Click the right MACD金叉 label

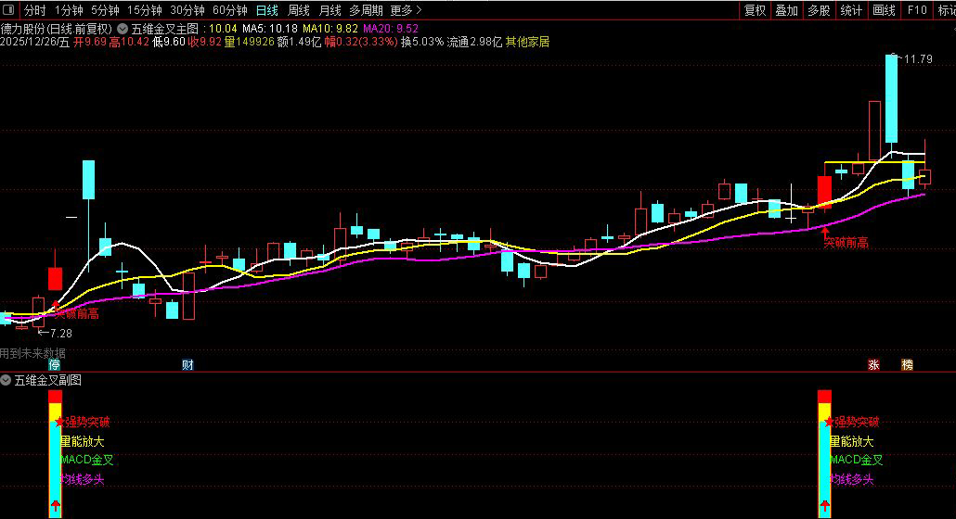click(857, 460)
